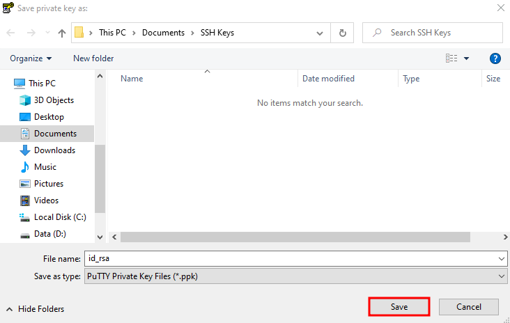Collapse the Hide Folders expander
Image resolution: width=510 pixels, height=323 pixels.
(35, 309)
